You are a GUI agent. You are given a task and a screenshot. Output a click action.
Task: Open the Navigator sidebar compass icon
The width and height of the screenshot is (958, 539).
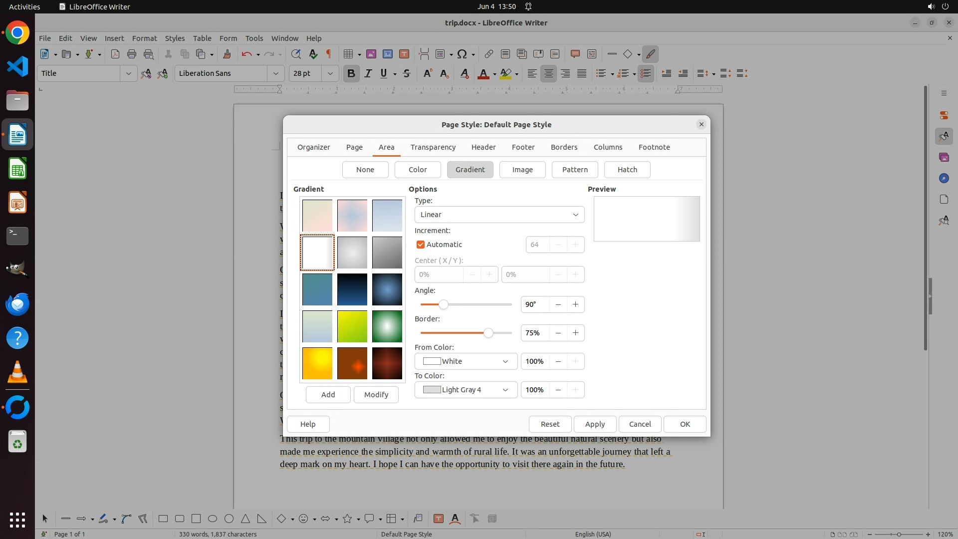tap(944, 179)
